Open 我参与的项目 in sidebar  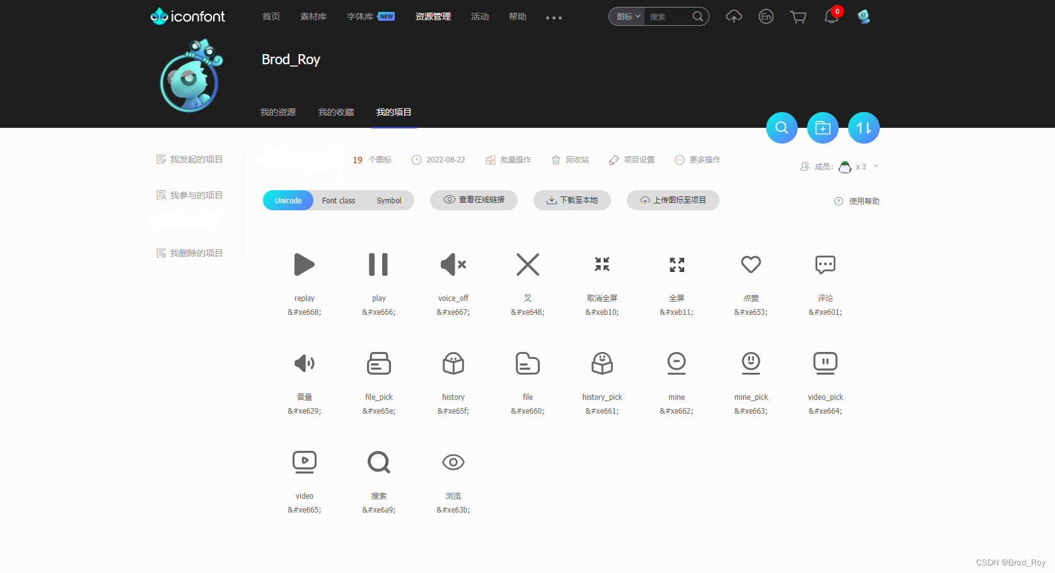(x=190, y=195)
